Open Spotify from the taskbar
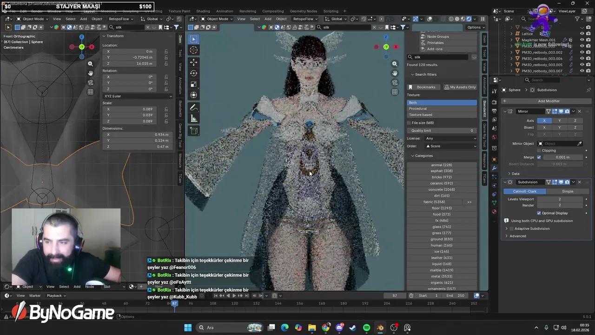 pos(366,328)
